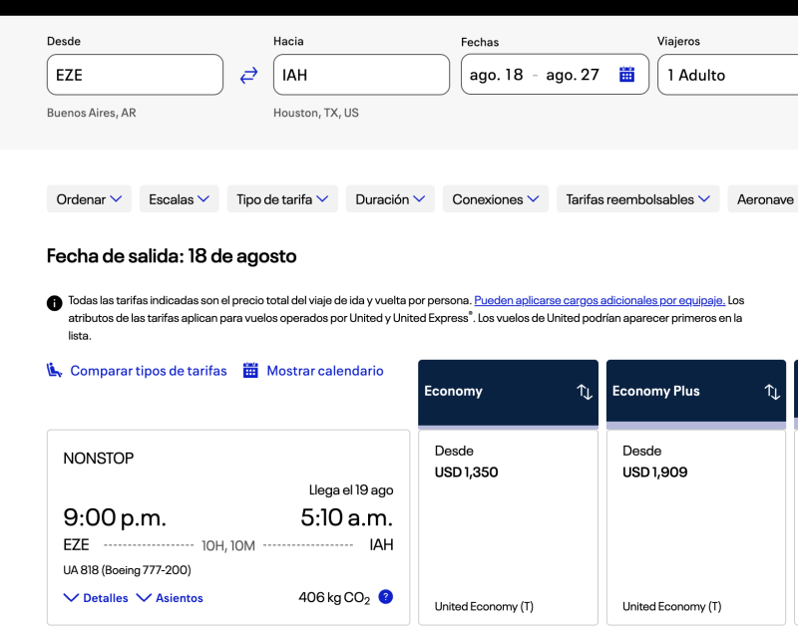Select Economy fare USD 1,350
The height and width of the screenshot is (632, 798).
[x=508, y=526]
